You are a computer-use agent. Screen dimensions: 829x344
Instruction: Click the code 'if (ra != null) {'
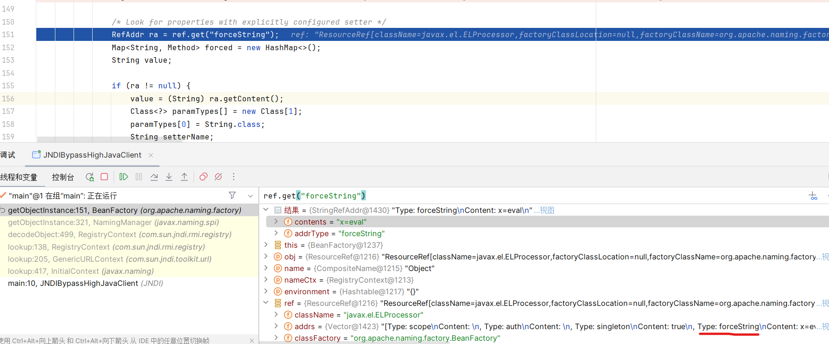pyautogui.click(x=151, y=86)
